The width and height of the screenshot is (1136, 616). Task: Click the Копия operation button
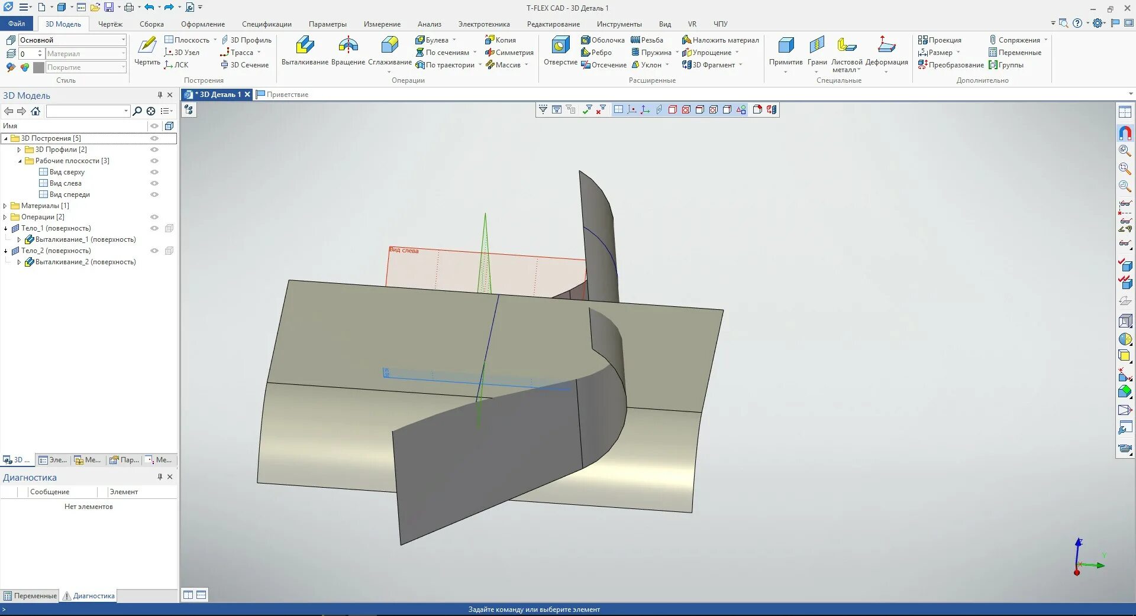[x=501, y=40]
